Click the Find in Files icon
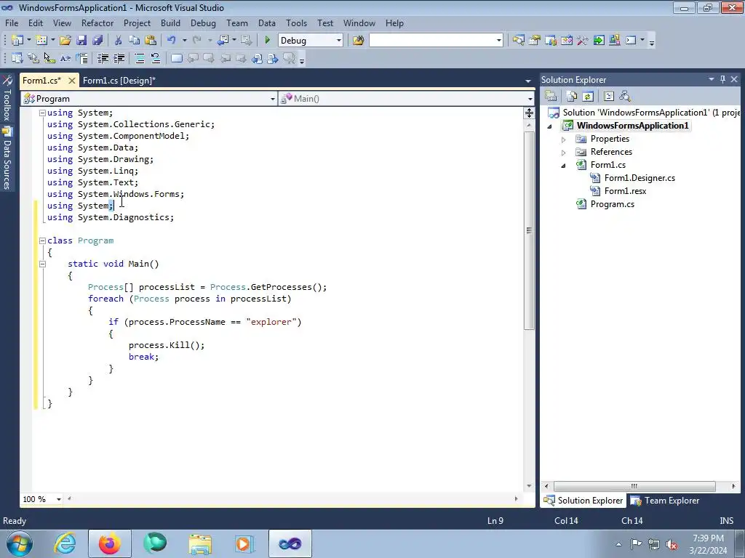The image size is (745, 558). [358, 41]
